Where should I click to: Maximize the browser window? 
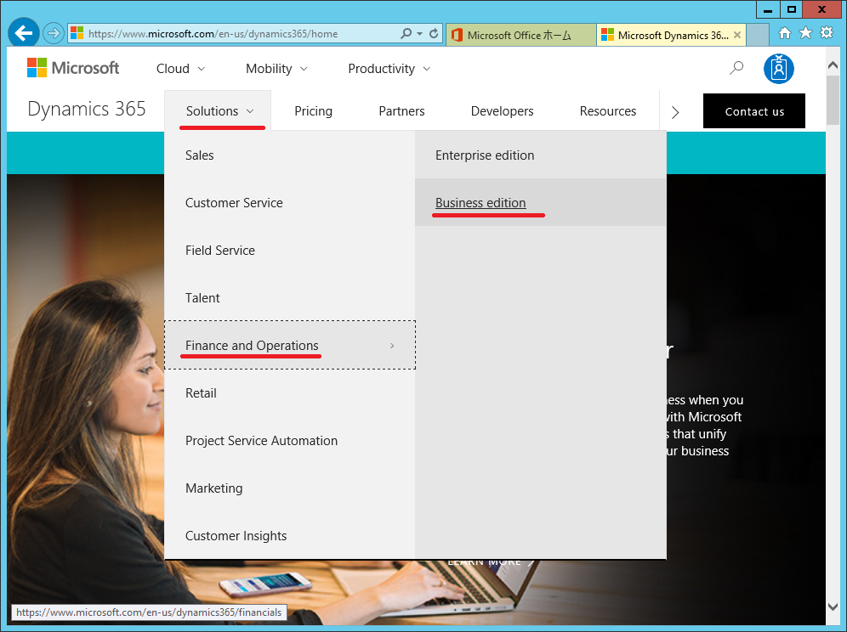click(x=791, y=9)
